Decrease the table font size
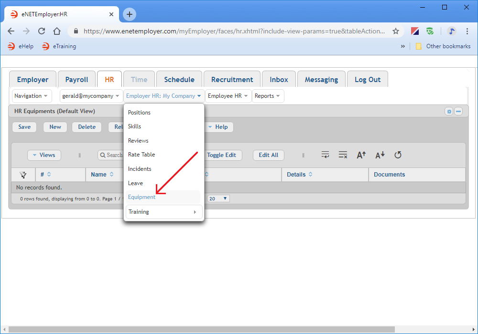The height and width of the screenshot is (334, 478). coord(380,155)
